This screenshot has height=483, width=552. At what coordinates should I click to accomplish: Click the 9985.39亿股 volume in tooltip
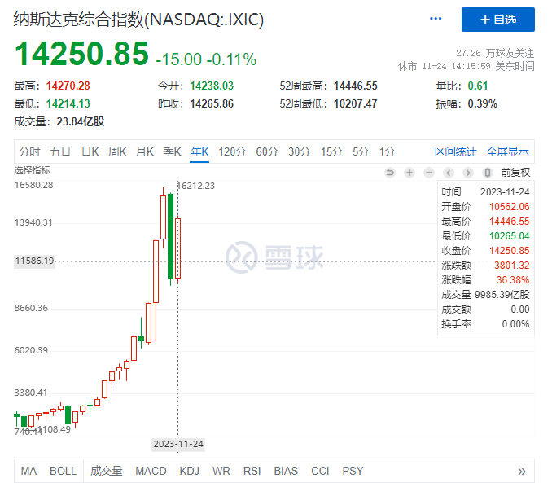click(502, 295)
